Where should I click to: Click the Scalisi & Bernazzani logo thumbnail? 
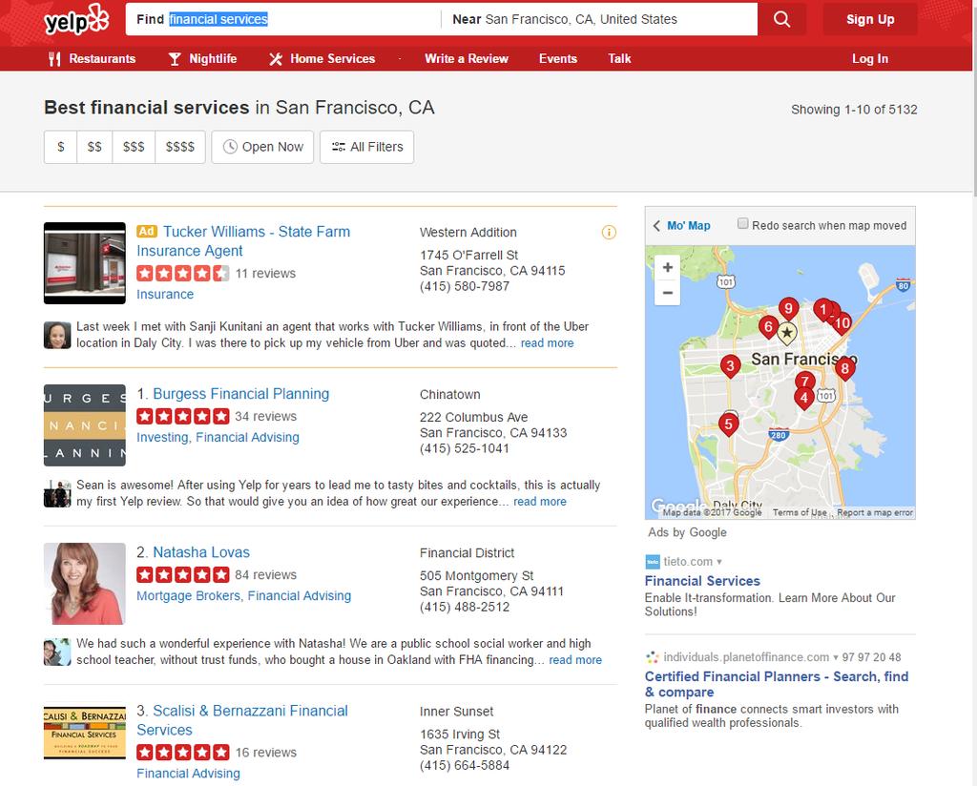coord(85,734)
